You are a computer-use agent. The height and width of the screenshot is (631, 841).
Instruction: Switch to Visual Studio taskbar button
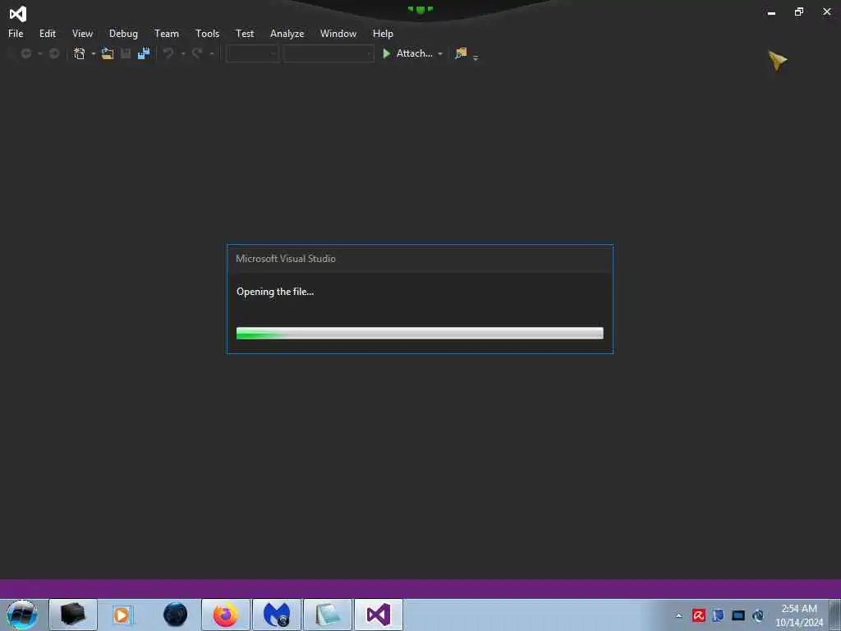(379, 615)
